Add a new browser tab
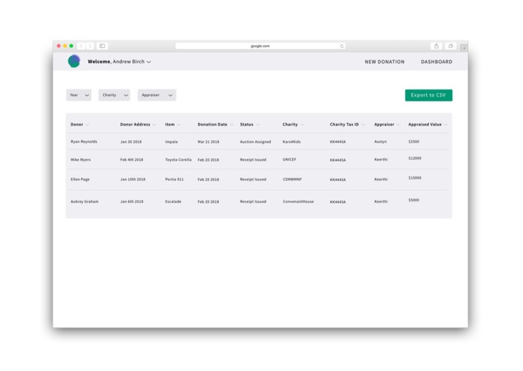This screenshot has width=523, height=371. [x=464, y=48]
